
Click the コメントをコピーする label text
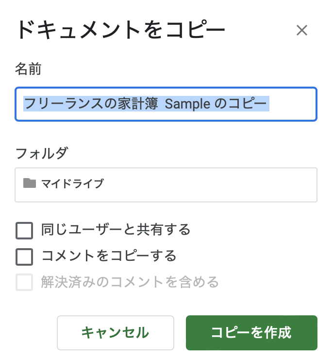[109, 256]
